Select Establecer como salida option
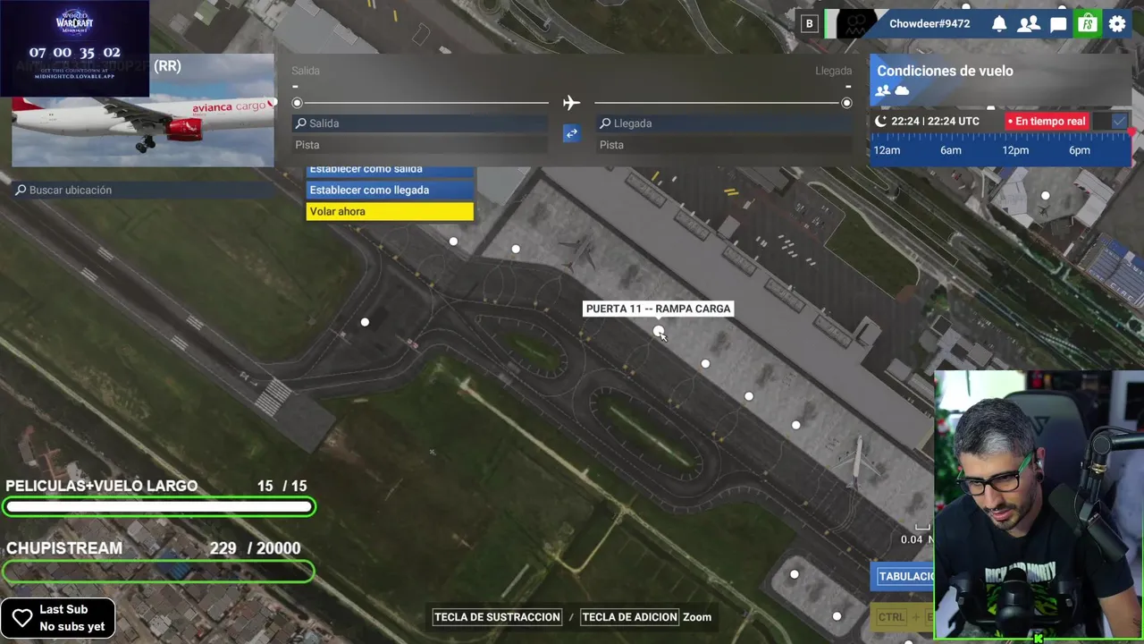The image size is (1144, 644). pos(390,170)
